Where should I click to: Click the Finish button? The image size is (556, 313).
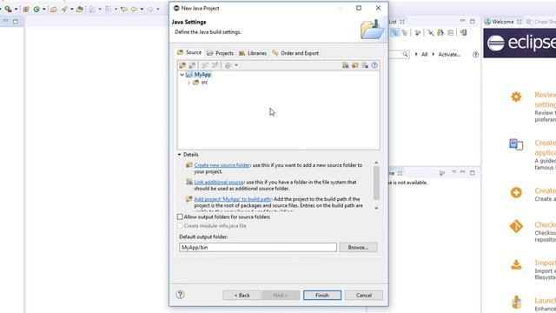(x=322, y=296)
